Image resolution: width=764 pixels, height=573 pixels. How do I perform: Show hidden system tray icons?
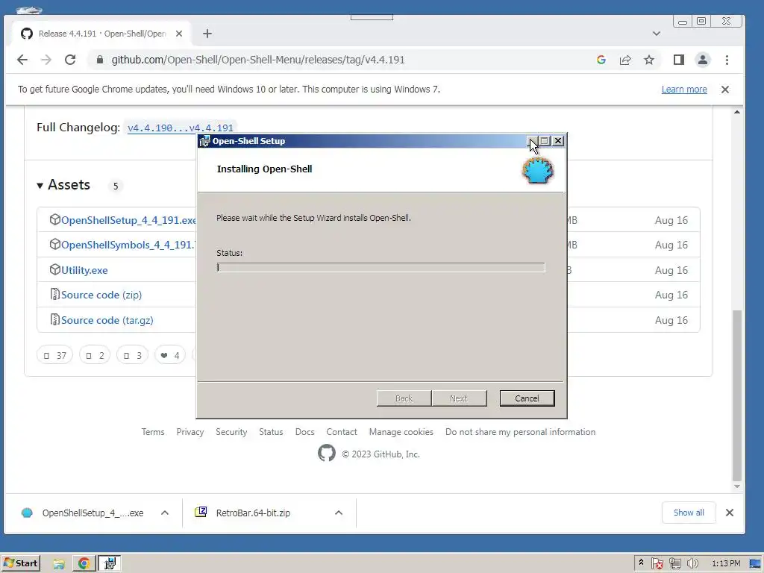(x=641, y=563)
